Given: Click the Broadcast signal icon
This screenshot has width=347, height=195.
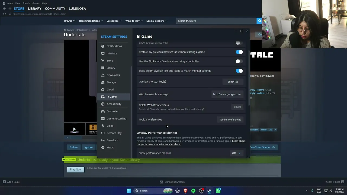Looking at the screenshot, I should [x=103, y=140].
